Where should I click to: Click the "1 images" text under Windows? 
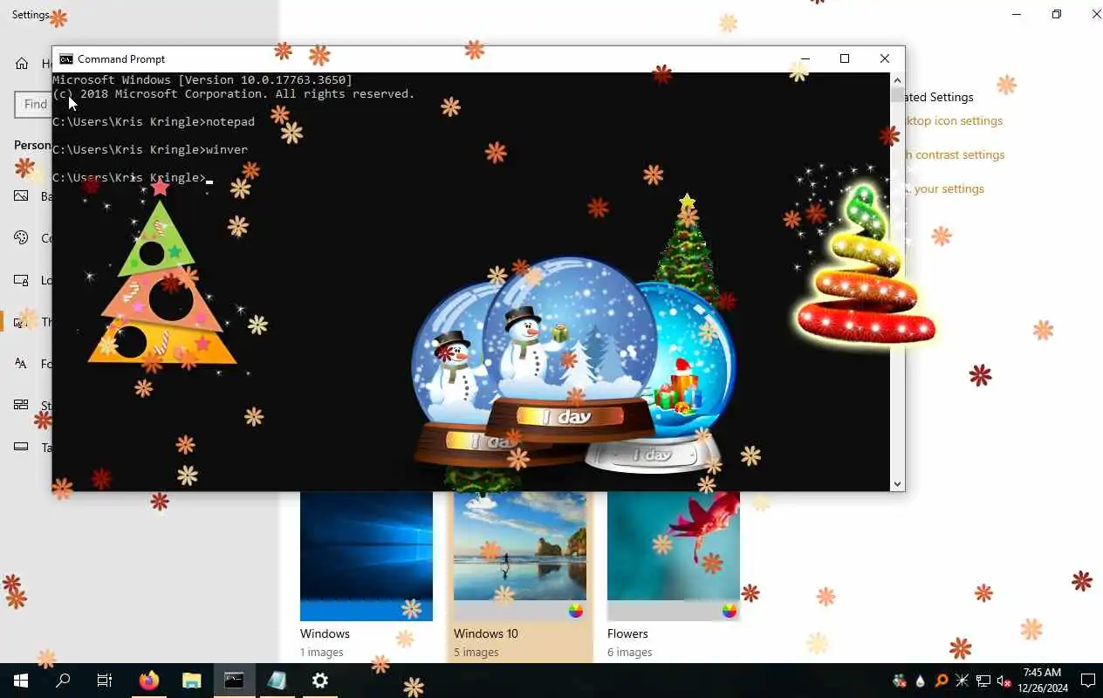(322, 653)
